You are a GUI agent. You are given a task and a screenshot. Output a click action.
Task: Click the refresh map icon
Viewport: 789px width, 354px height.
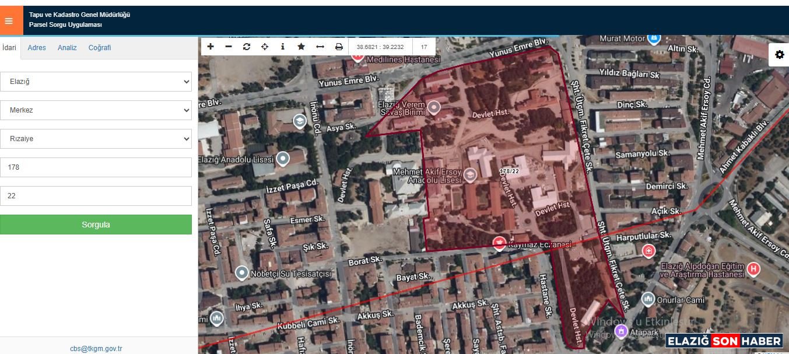pyautogui.click(x=247, y=47)
